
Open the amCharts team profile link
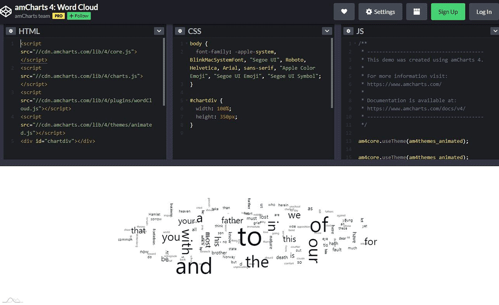pyautogui.click(x=32, y=16)
